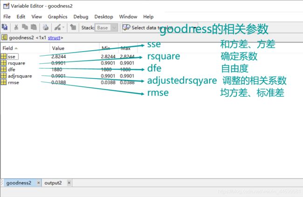Screen dimensions: 303x197
Task: Click the rmse value 0.0388 in Value column
Action: click(x=59, y=82)
